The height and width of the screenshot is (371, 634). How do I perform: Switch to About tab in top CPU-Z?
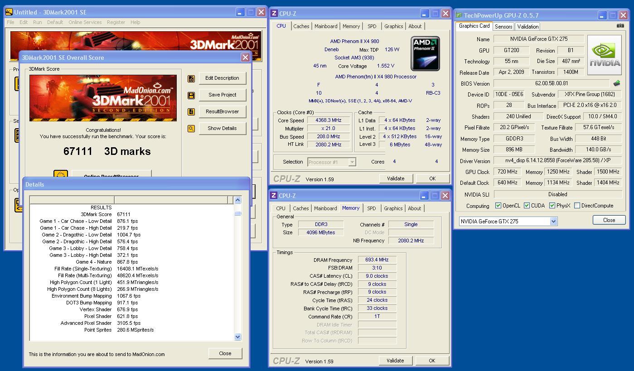(x=415, y=26)
